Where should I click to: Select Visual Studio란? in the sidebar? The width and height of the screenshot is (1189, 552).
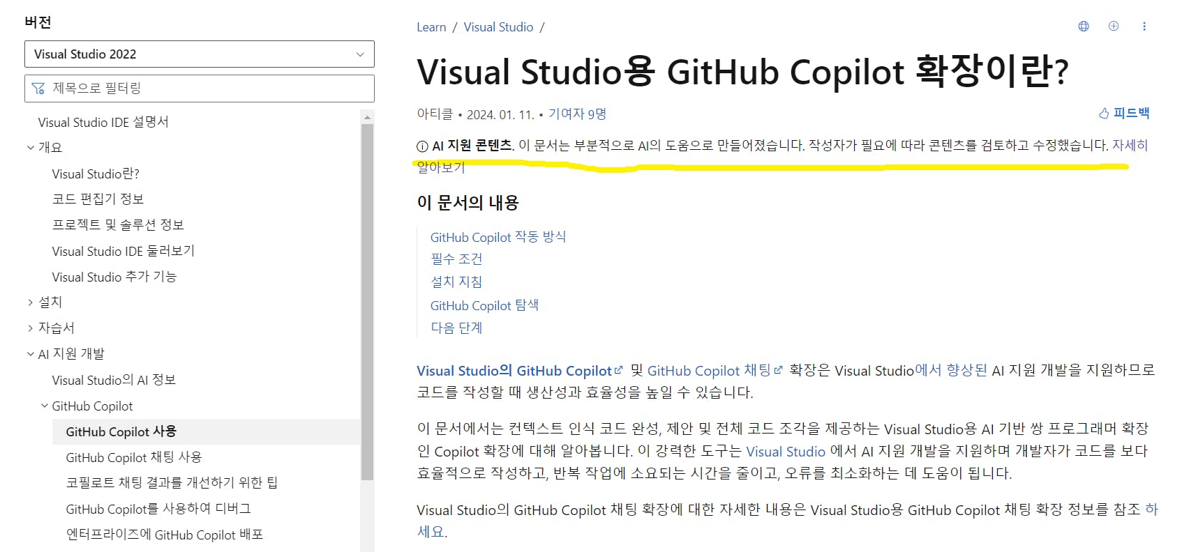pos(96,174)
